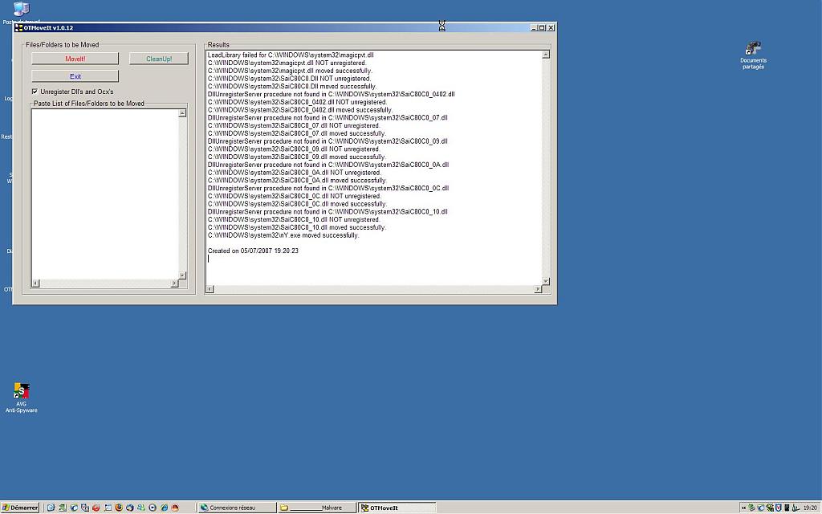Click 'SaiC80C0_09.dll moved successfully.' line
The height and width of the screenshot is (514, 822).
[297, 157]
